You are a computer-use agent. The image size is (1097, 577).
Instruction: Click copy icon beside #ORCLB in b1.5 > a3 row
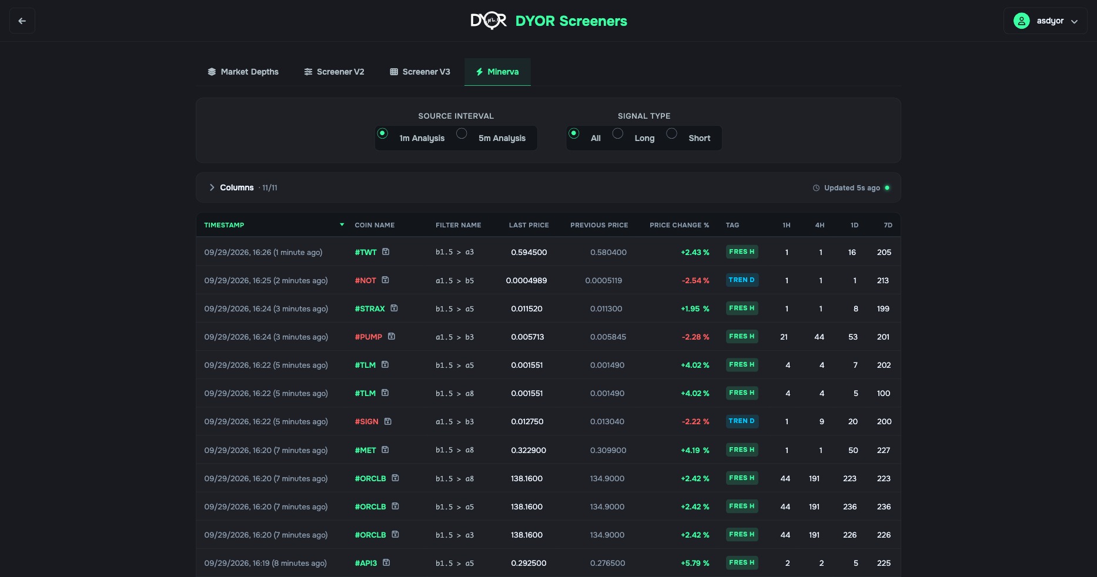(x=395, y=534)
